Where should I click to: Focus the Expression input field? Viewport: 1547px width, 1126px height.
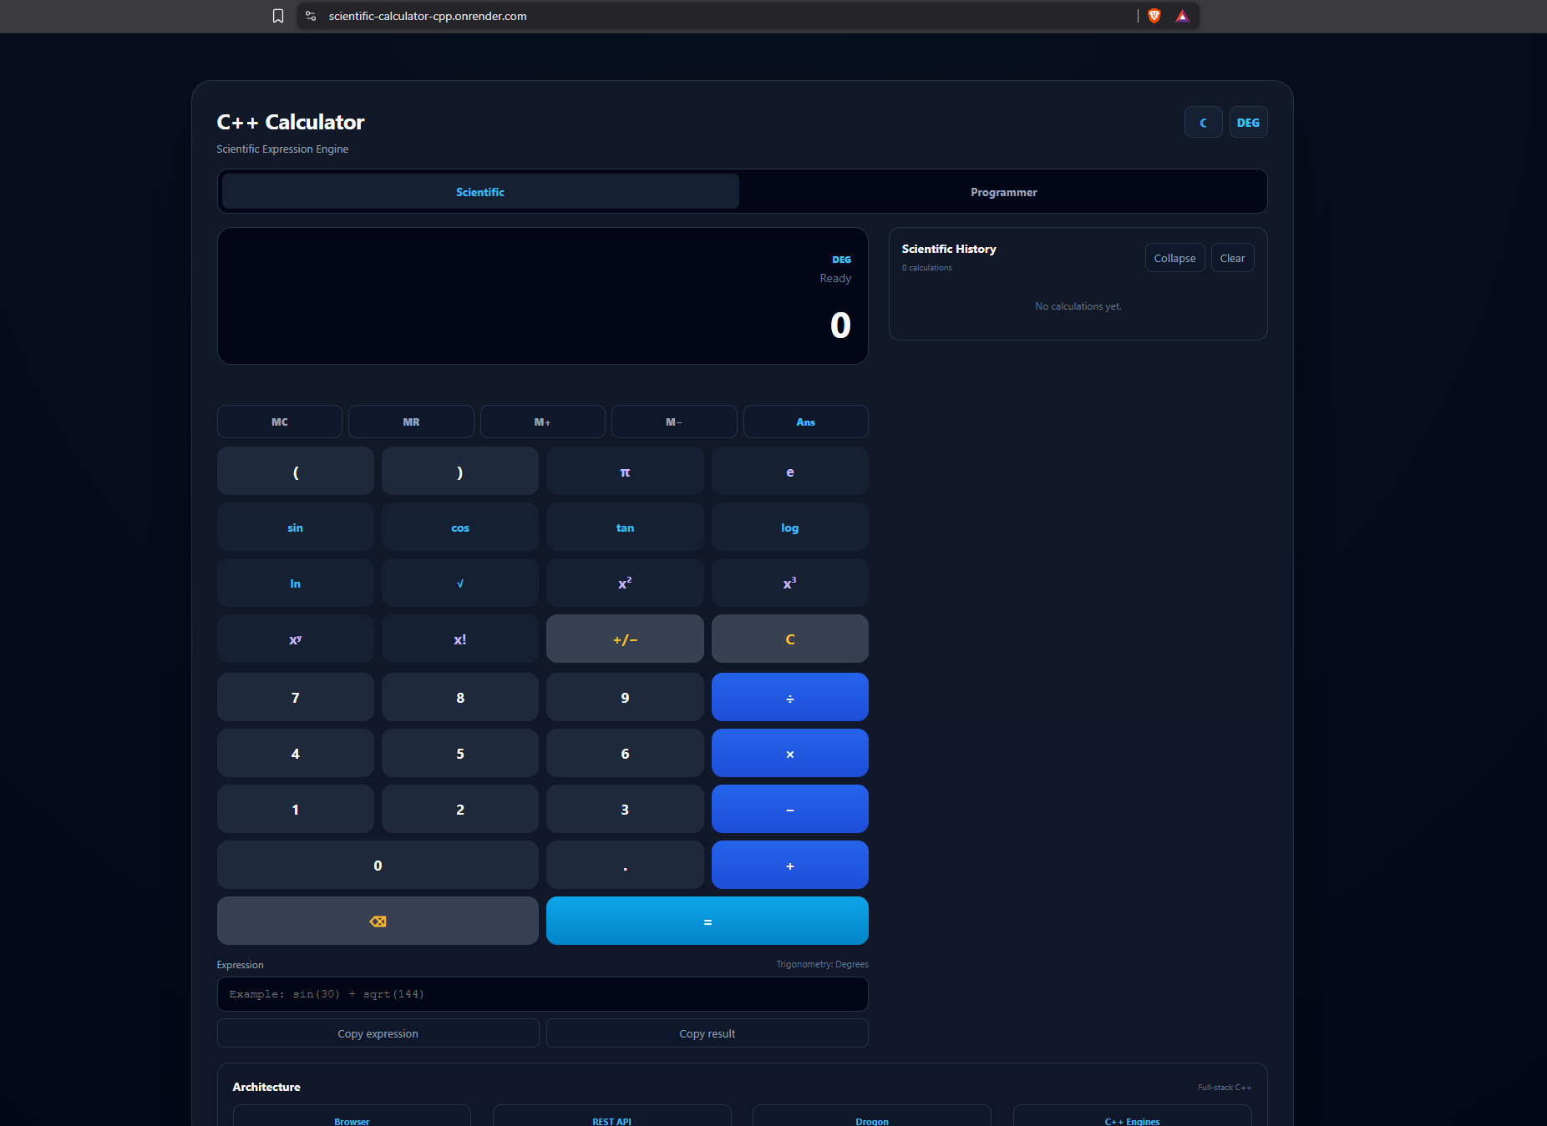tap(543, 994)
